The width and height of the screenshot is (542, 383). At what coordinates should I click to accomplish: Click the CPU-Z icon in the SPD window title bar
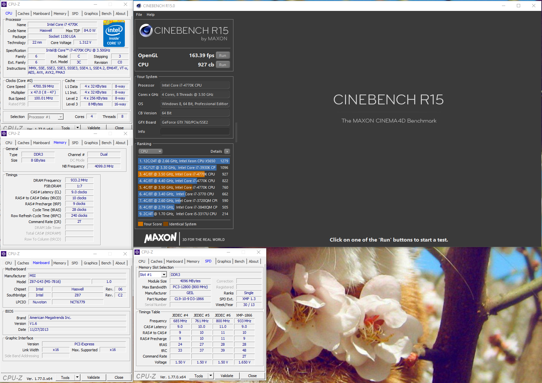point(137,252)
